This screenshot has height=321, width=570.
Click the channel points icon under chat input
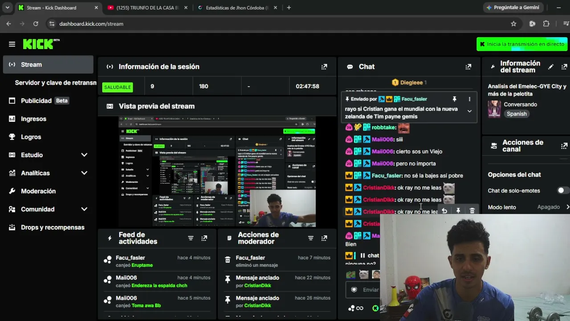click(x=351, y=308)
